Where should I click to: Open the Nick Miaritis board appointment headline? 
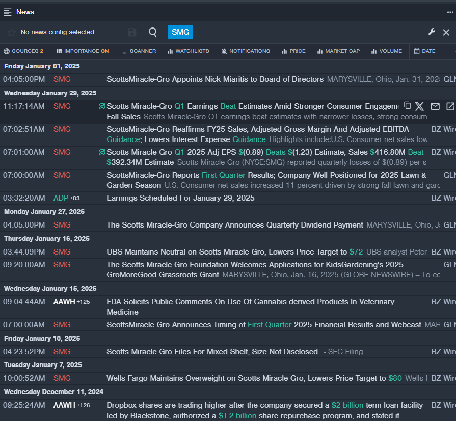(214, 79)
